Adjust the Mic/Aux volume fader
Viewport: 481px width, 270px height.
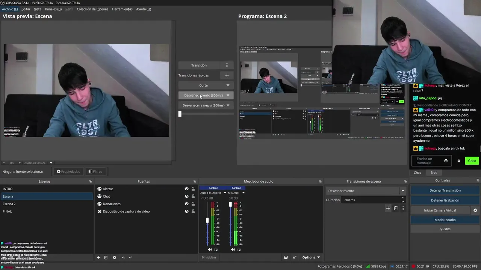[230, 204]
